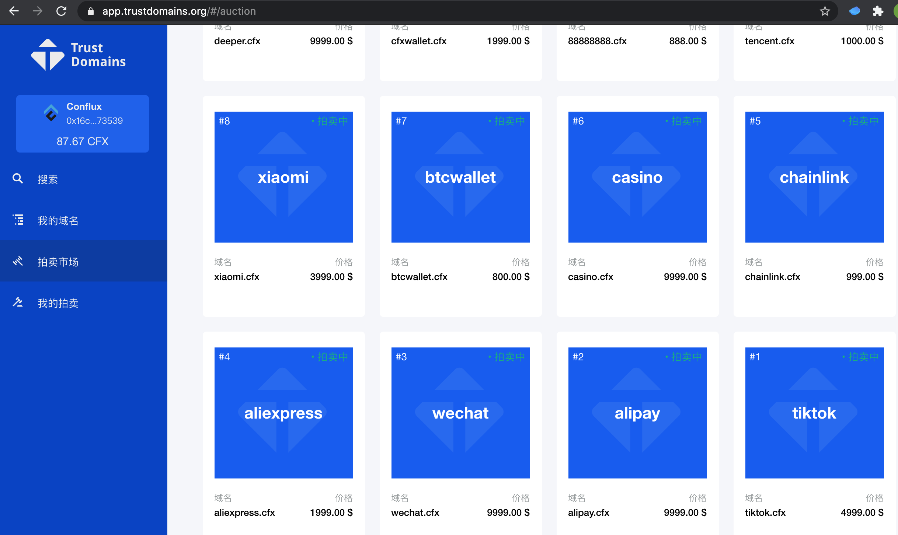898x535 pixels.
Task: Click the 87.67 CFX balance
Action: tap(83, 141)
